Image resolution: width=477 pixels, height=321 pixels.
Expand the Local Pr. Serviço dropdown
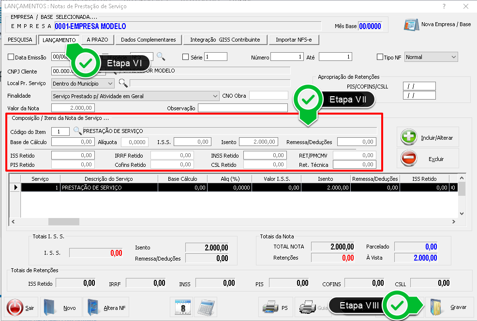point(110,83)
